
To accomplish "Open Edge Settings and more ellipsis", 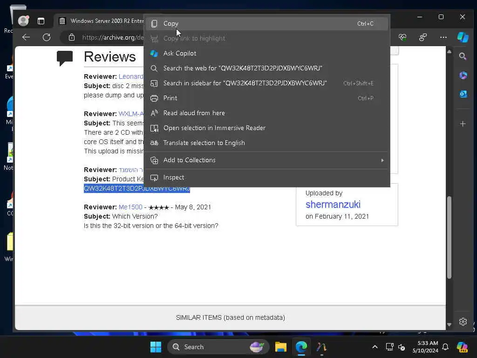I will pos(443,37).
